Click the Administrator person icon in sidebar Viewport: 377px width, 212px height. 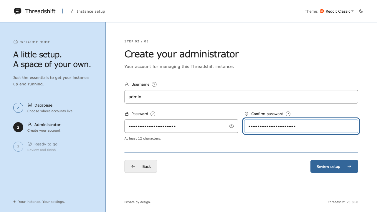pos(30,125)
